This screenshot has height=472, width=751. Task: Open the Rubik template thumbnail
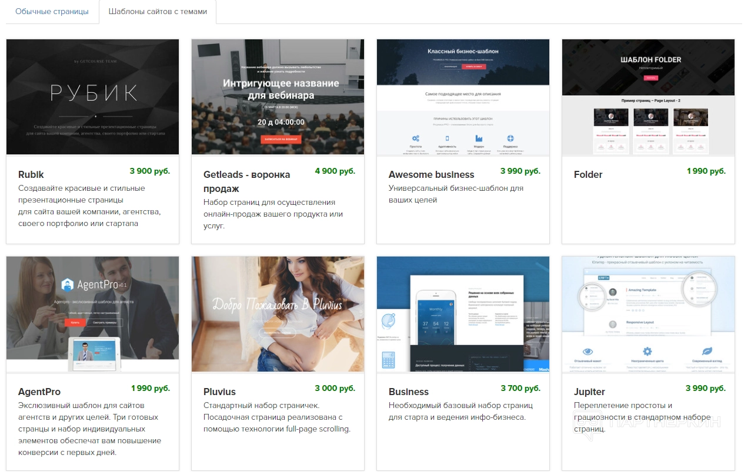click(x=92, y=97)
